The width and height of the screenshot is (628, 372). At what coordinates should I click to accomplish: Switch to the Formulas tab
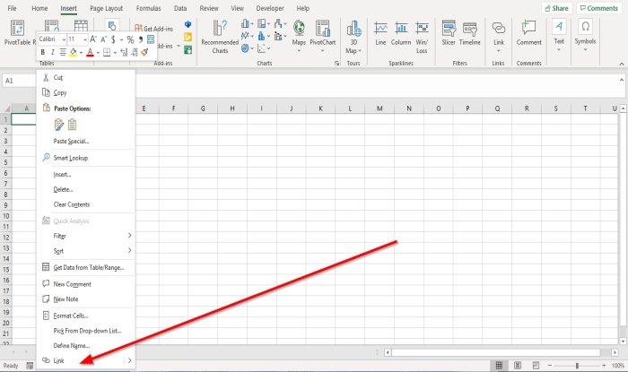148,8
